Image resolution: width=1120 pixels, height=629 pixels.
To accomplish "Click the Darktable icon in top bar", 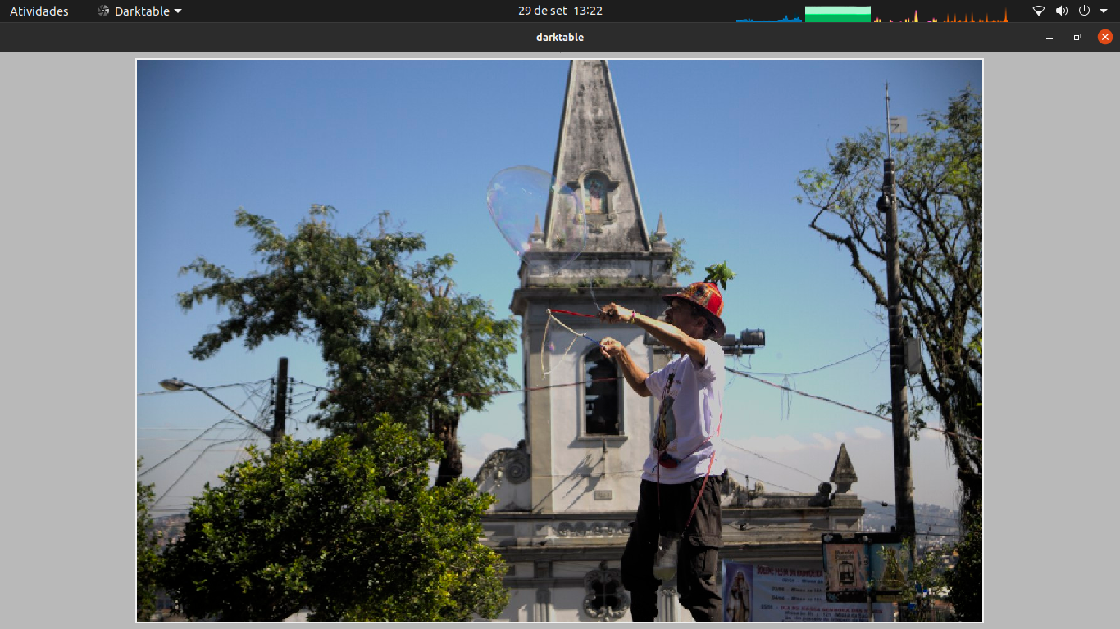I will click(103, 11).
